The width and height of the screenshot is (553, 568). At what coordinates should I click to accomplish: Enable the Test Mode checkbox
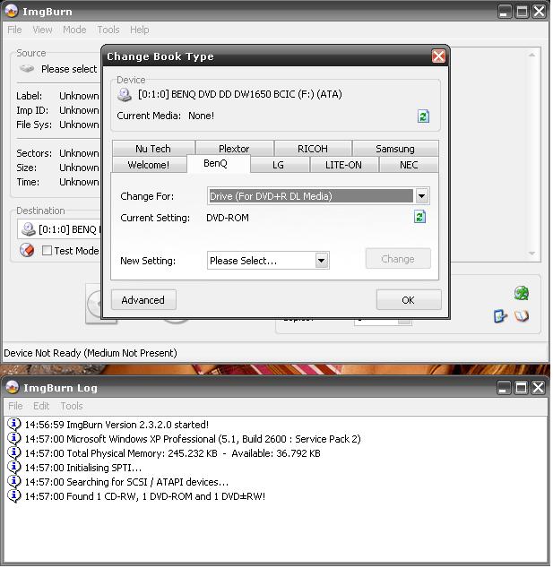click(48, 251)
